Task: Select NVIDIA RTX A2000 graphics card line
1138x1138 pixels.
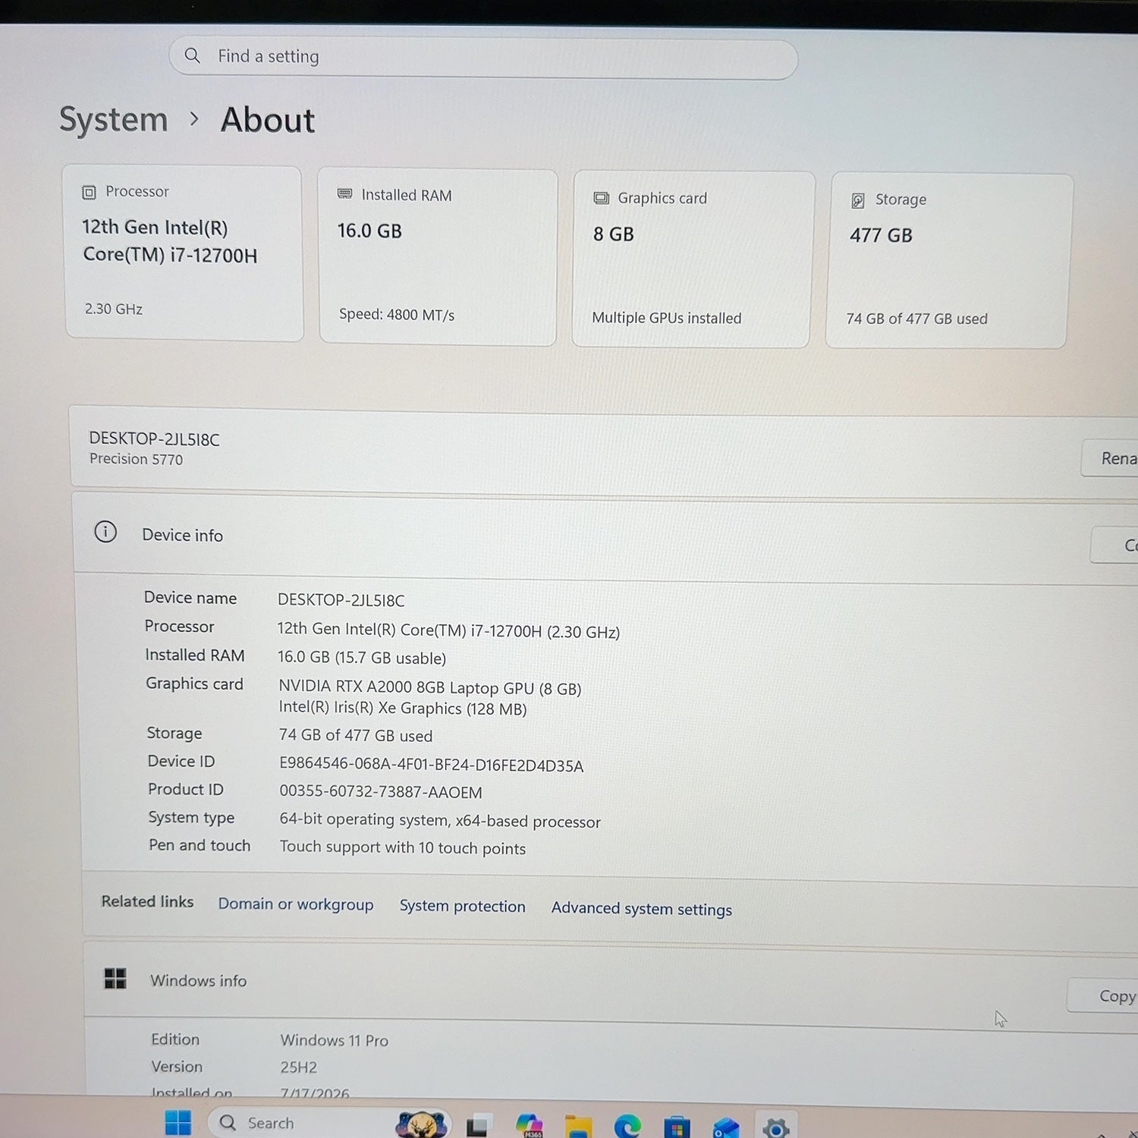Action: pos(430,687)
